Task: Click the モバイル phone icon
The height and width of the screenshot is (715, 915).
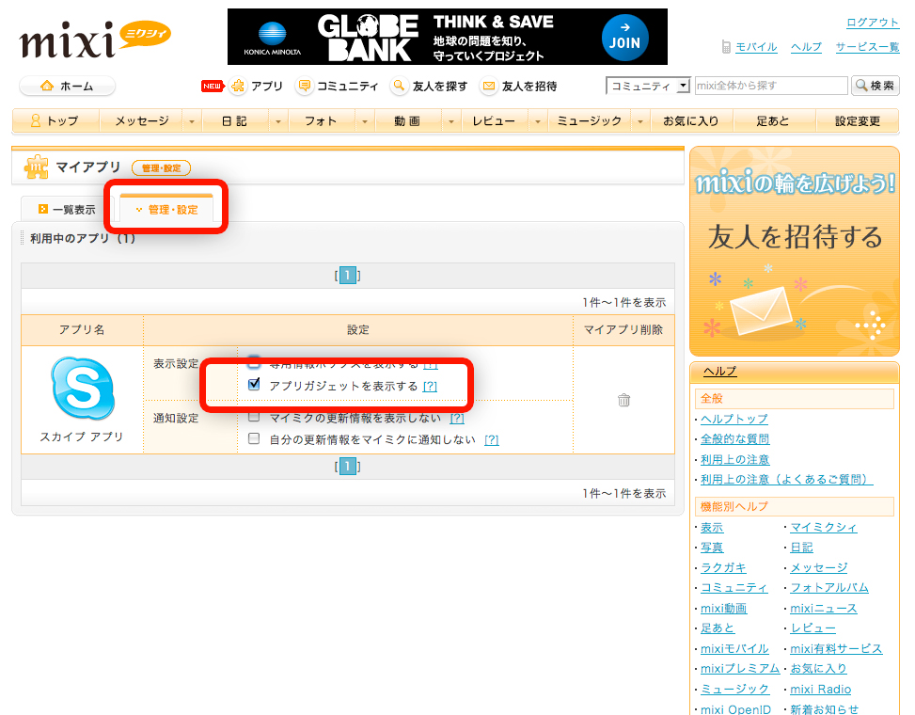Action: pyautogui.click(x=726, y=47)
